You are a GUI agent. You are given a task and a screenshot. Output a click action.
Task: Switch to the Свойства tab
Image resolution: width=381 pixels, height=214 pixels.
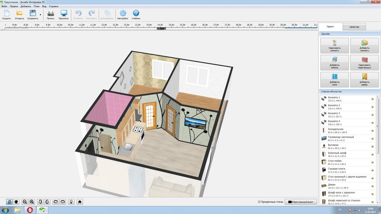(354, 27)
